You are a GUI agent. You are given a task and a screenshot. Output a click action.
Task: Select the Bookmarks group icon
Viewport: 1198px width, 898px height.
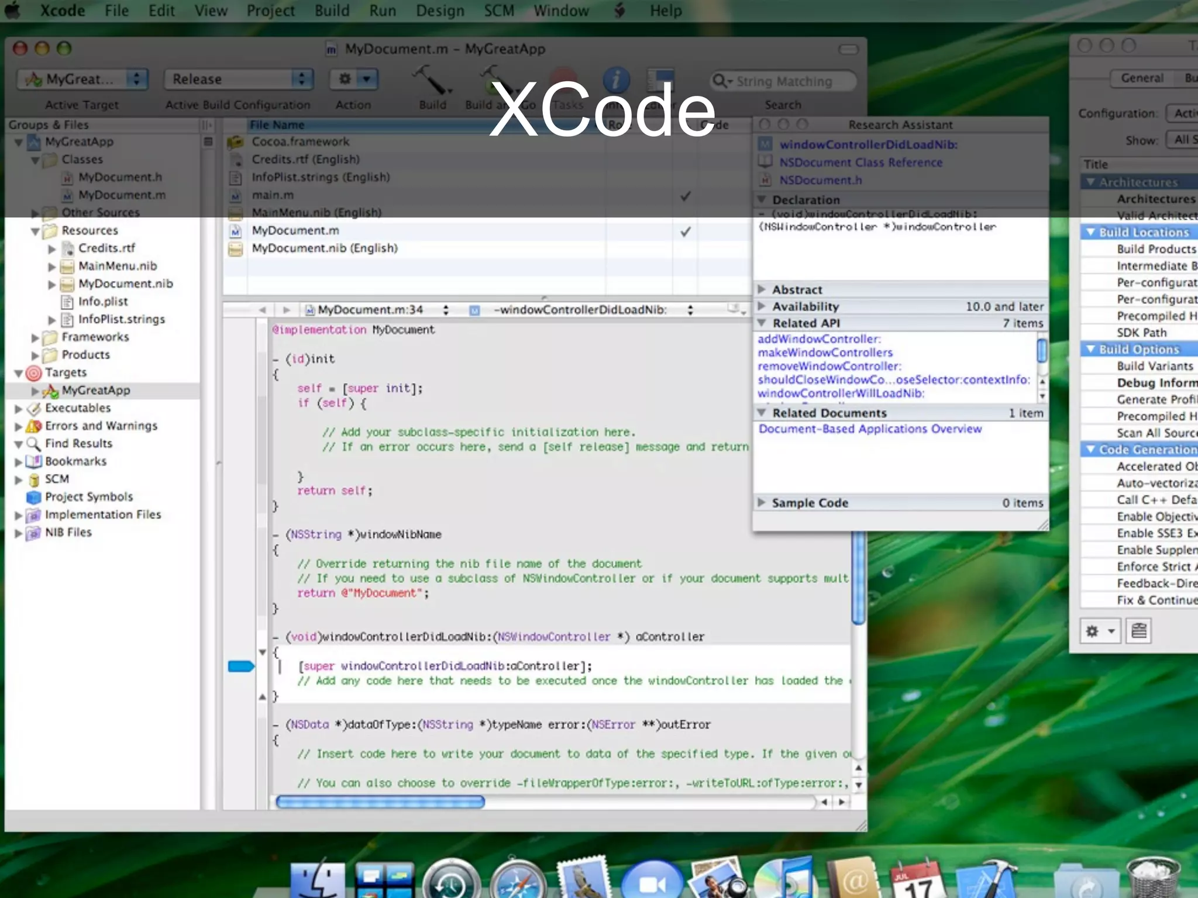pyautogui.click(x=34, y=461)
